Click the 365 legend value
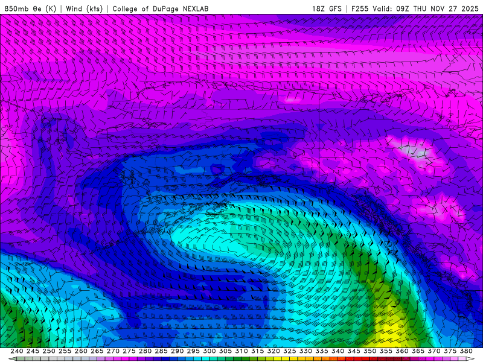 [418, 351]
